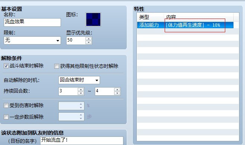Image resolution: width=245 pixels, height=145 pixels.
Task: Increase maximum 持续回合数 up arrow
Action: click(117, 89)
